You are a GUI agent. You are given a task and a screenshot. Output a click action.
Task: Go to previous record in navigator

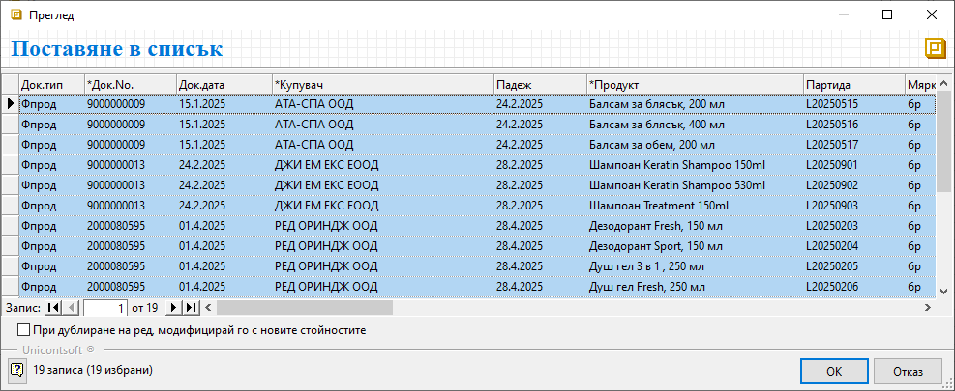72,308
